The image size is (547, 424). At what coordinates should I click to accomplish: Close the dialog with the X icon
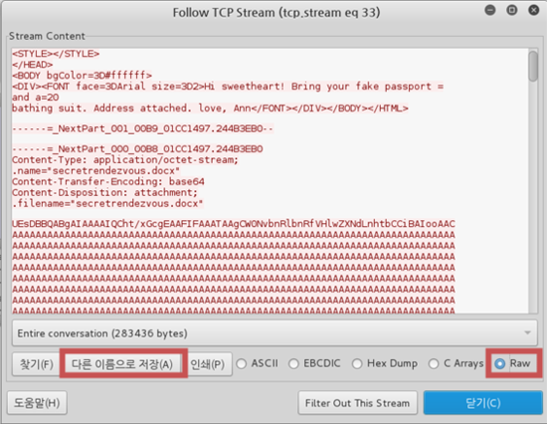[534, 10]
